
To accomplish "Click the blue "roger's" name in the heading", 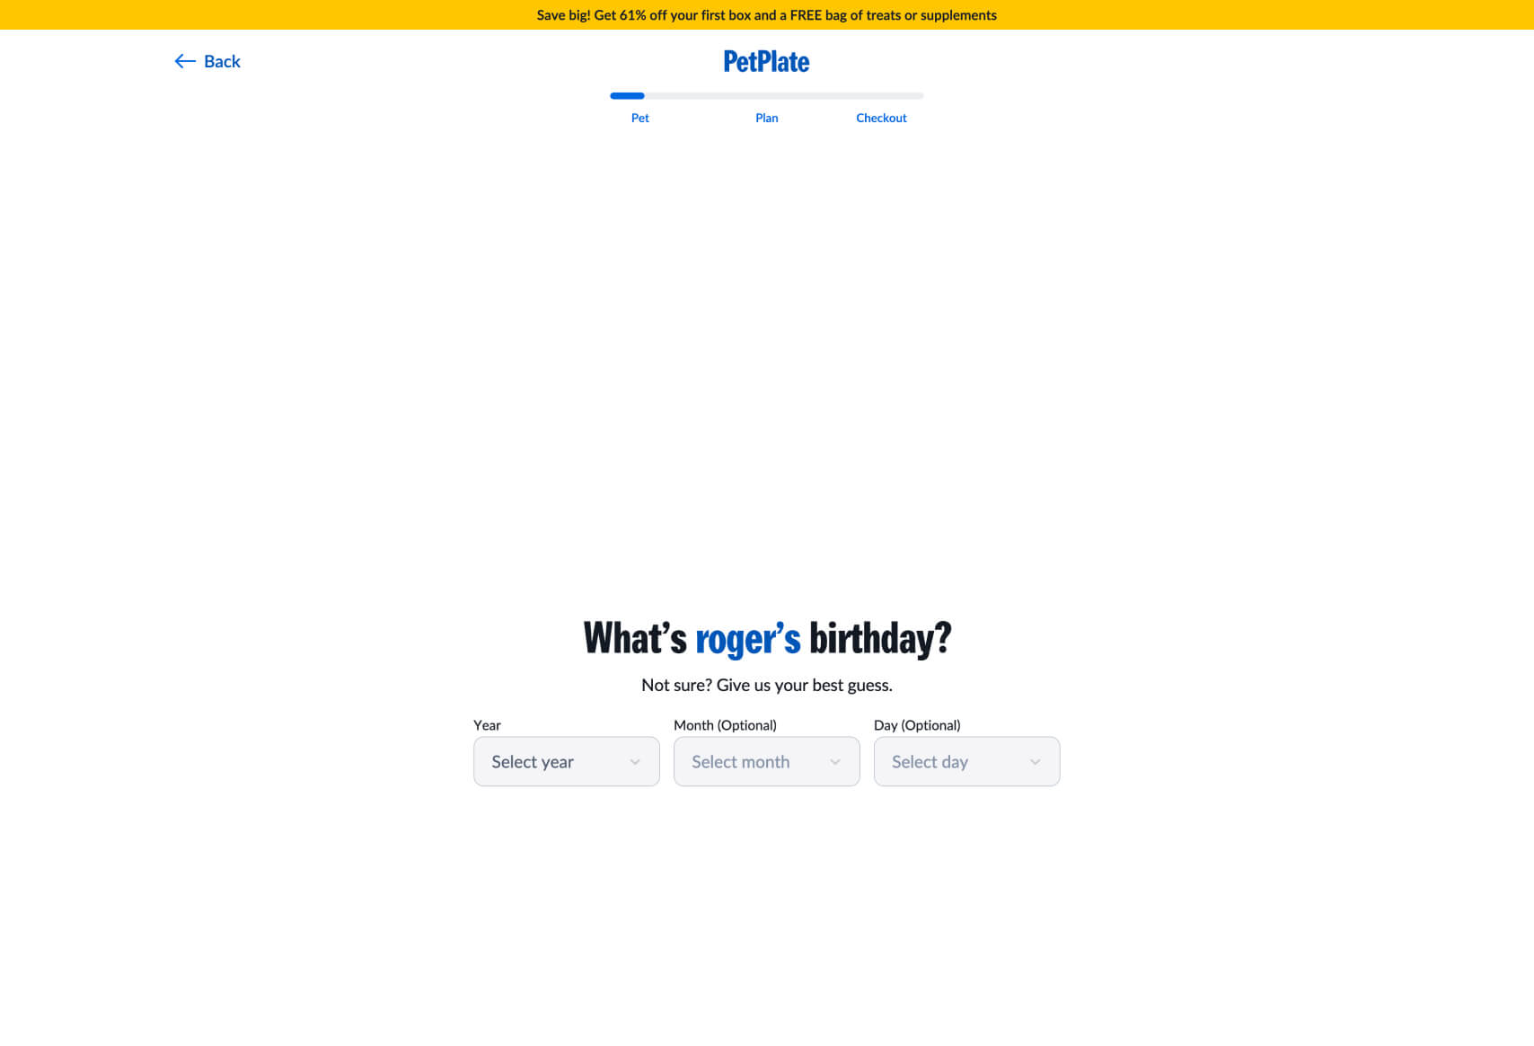I will tap(747, 639).
